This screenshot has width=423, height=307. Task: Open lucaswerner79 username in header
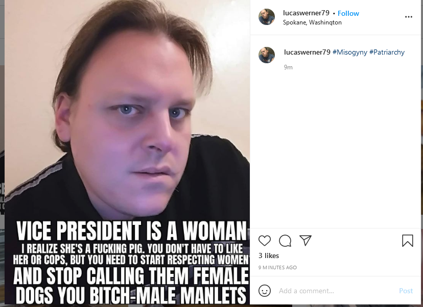pyautogui.click(x=306, y=13)
